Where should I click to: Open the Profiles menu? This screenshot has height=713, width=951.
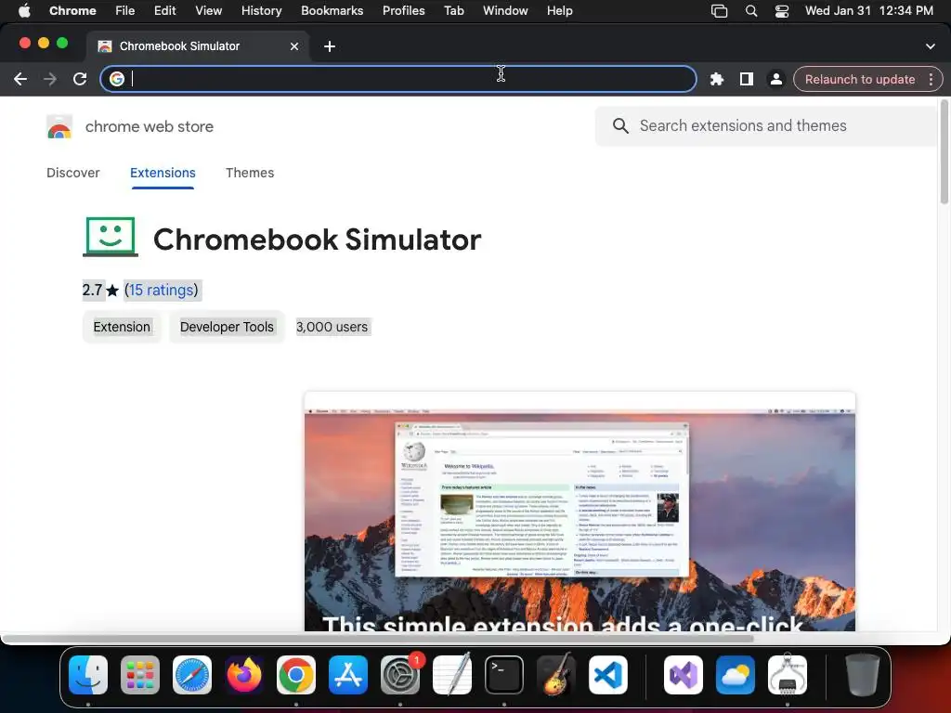403,11
